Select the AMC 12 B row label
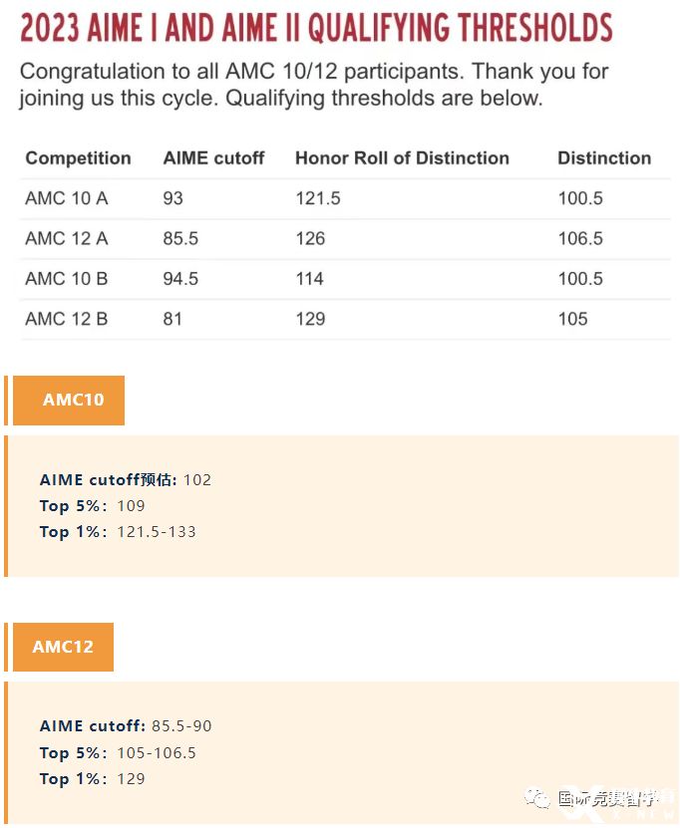Image resolution: width=680 pixels, height=828 pixels. pos(67,319)
